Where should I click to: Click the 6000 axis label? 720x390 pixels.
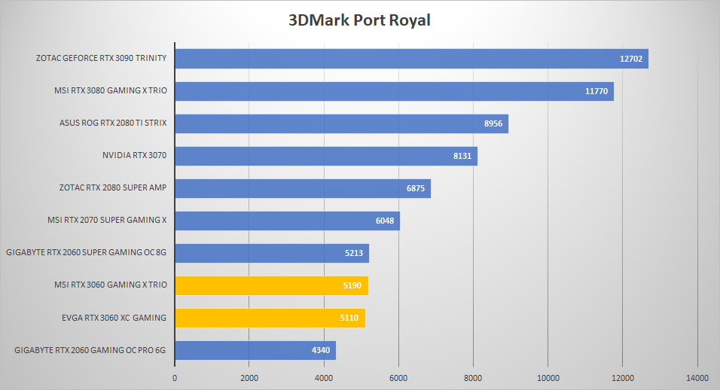tap(398, 378)
